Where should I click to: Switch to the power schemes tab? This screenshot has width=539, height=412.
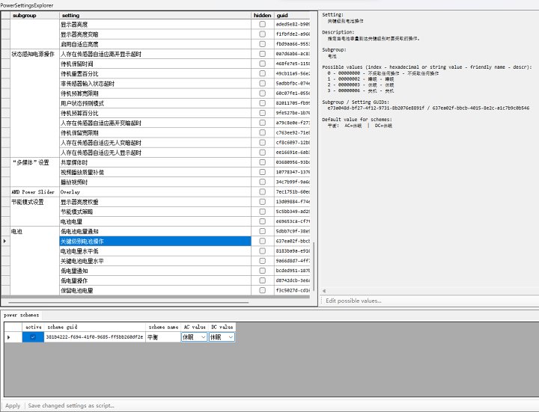click(21, 316)
